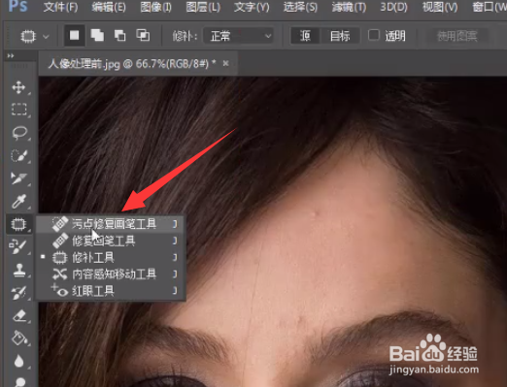Open the 文字(Y) menu
Image resolution: width=507 pixels, height=387 pixels.
[x=252, y=7]
